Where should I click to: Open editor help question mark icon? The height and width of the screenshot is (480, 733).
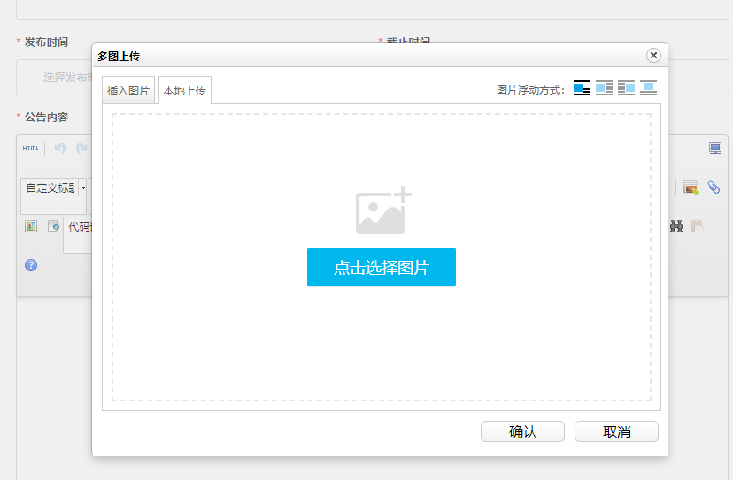tap(31, 265)
